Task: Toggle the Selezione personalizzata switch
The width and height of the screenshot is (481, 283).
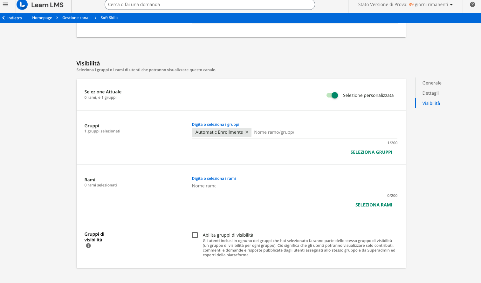Action: coord(332,95)
